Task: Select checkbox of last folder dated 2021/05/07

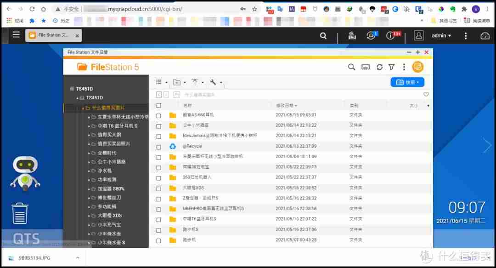Action: [x=158, y=241]
